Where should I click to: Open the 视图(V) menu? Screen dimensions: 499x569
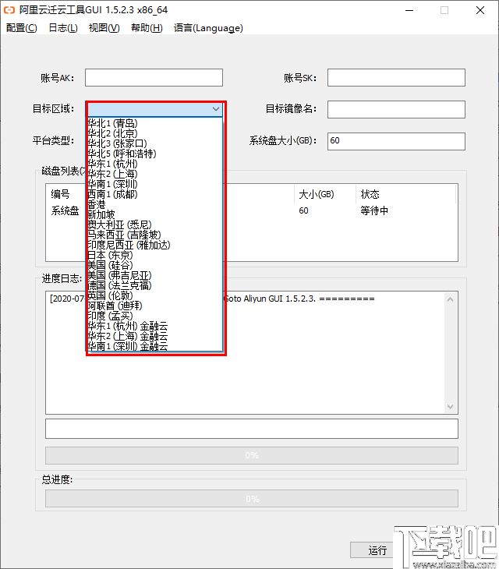pyautogui.click(x=104, y=28)
